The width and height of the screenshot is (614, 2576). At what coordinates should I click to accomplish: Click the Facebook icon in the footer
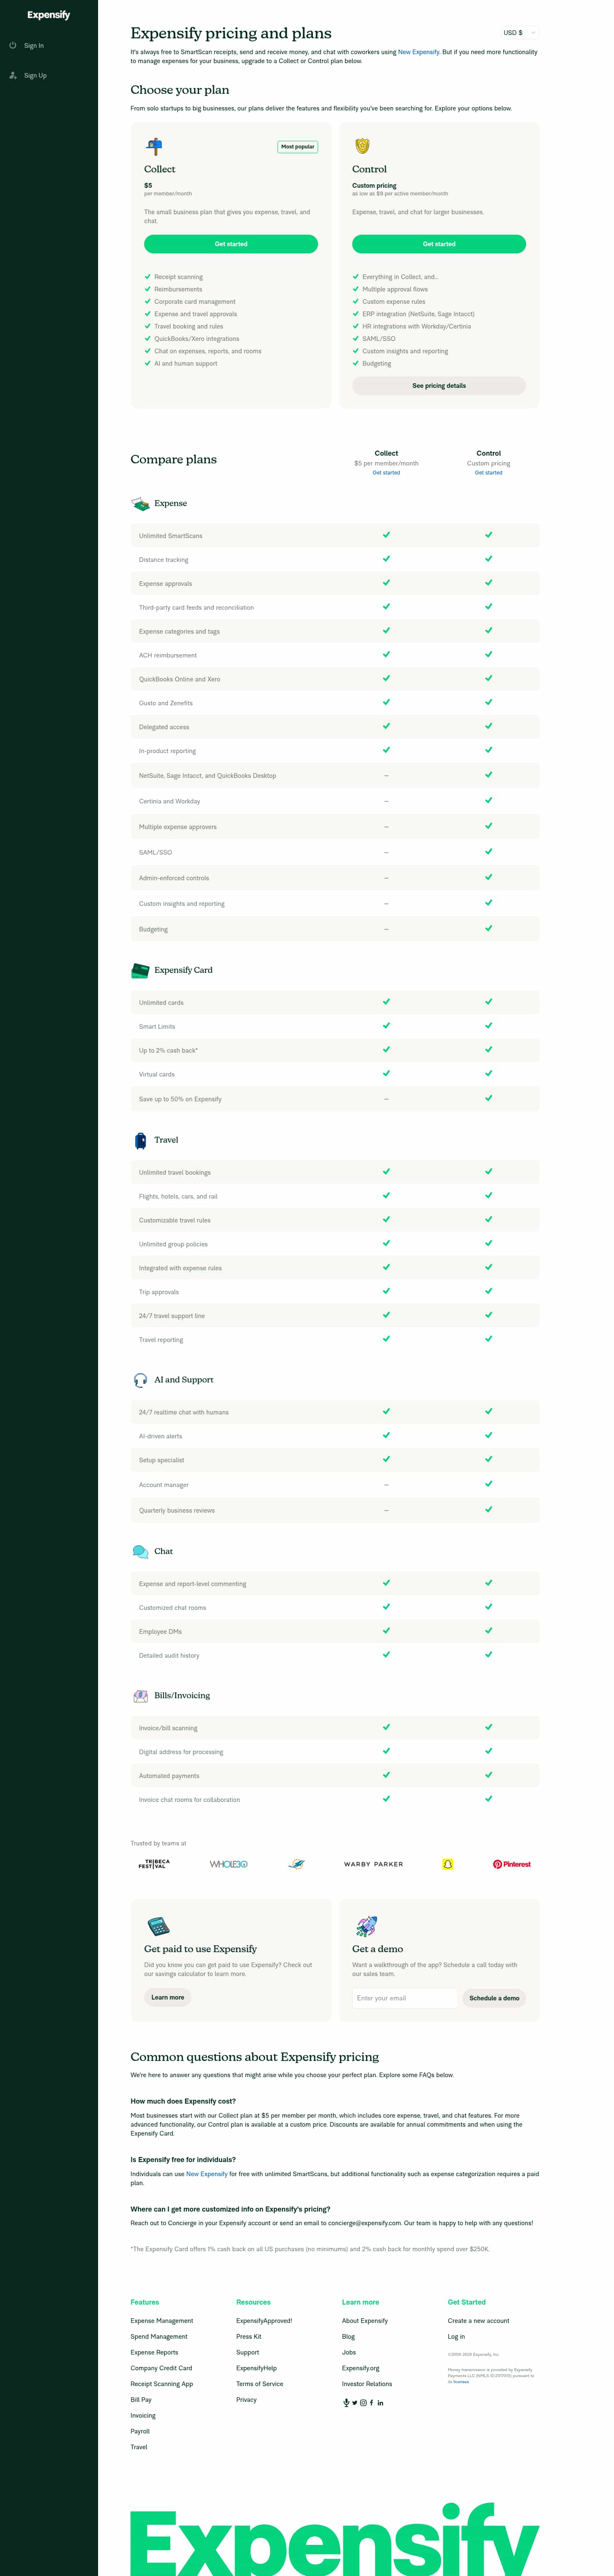point(371,2403)
